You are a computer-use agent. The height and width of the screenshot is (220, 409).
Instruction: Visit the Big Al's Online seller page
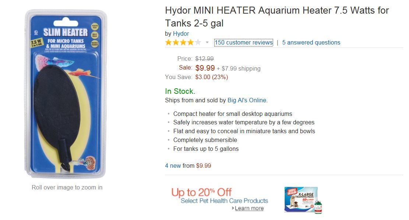coord(247,100)
